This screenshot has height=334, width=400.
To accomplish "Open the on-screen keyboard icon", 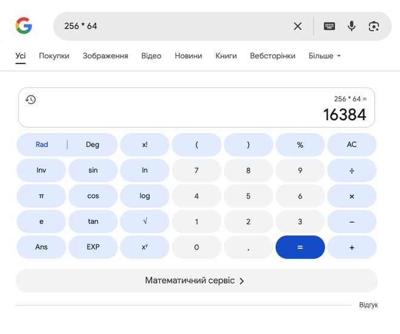I will [329, 26].
